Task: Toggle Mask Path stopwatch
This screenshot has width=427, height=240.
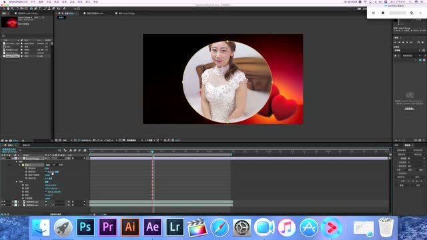Action: pyautogui.click(x=26, y=169)
